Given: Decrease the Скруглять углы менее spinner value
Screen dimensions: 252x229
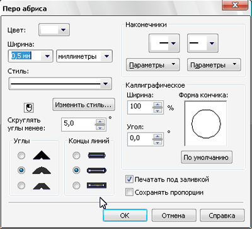Looking at the screenshot, I should (x=100, y=128).
